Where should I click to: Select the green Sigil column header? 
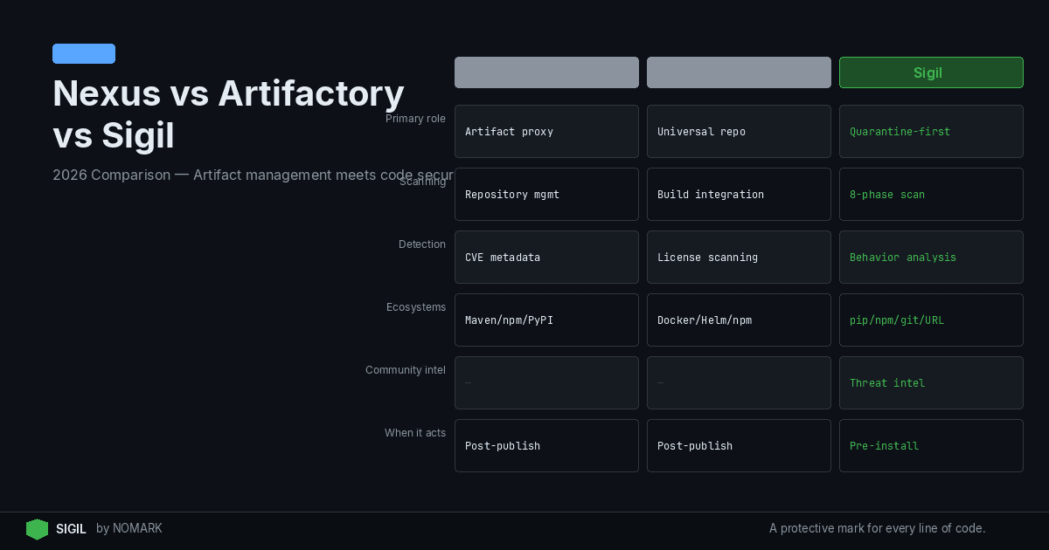(930, 72)
